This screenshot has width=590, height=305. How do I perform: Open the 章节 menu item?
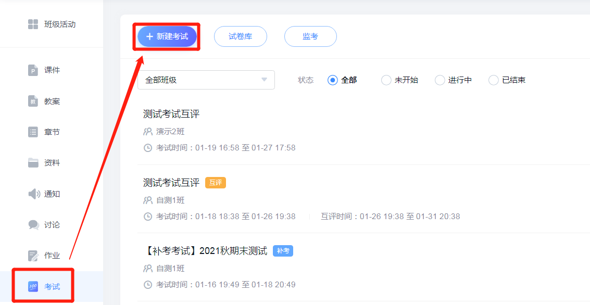tap(52, 132)
